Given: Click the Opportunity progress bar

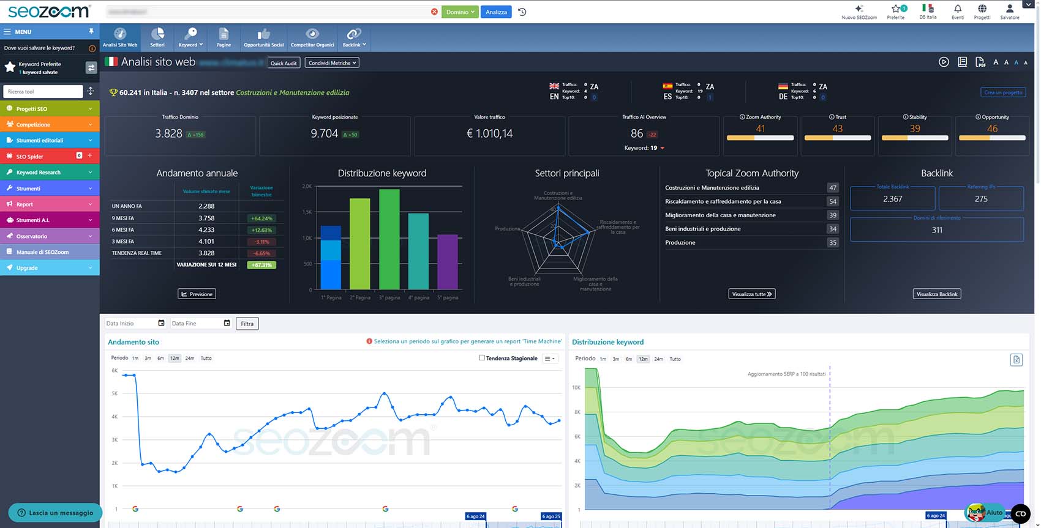Looking at the screenshot, I should pyautogui.click(x=992, y=138).
